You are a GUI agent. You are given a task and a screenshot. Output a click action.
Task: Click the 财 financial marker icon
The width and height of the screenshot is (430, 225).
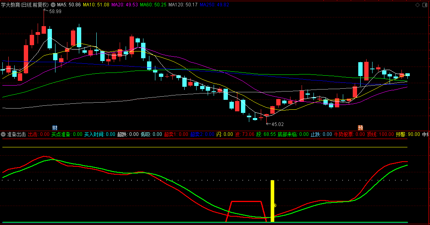click(55, 128)
